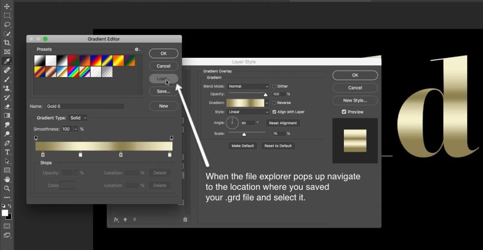The image size is (483, 250).
Task: Uncheck the Align with Layer checkbox
Action: click(274, 112)
